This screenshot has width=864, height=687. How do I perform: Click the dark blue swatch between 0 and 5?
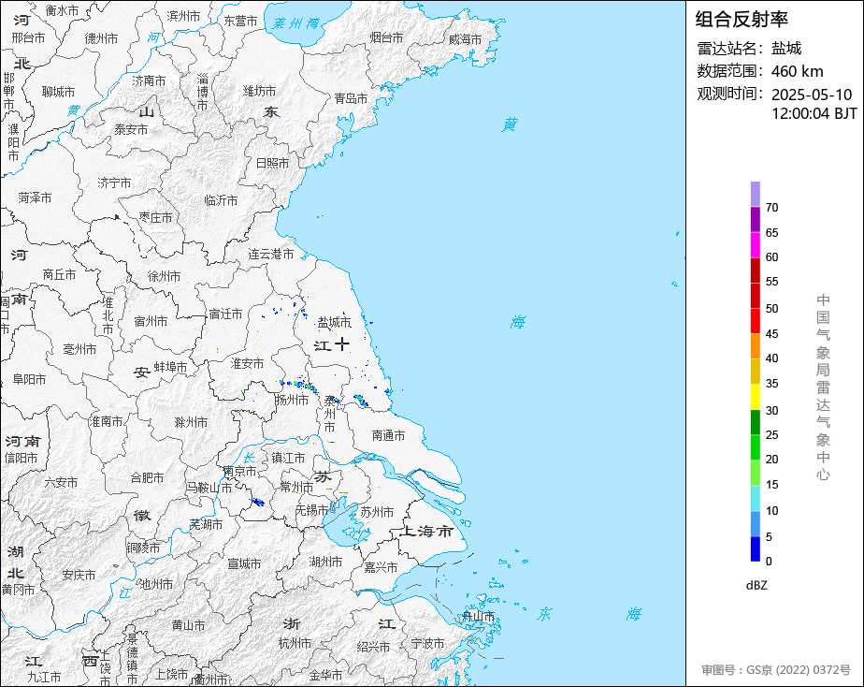pyautogui.click(x=756, y=549)
